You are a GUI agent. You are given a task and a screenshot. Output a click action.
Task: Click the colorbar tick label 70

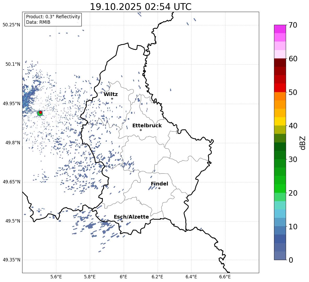click(x=293, y=25)
